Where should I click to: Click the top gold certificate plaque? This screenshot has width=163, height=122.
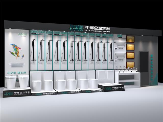pos(130,39)
